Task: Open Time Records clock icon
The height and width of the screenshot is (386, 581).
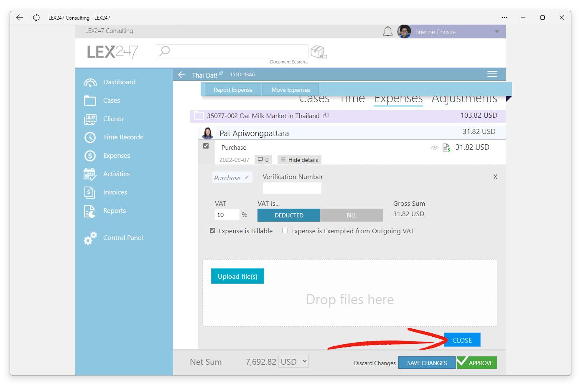Action: coord(90,137)
